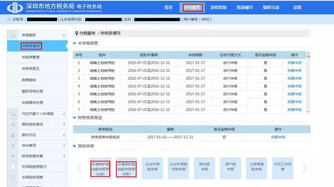Viewport: 334px width, 187px height.
Task: Open the 代征工会经费 tile
Action: click(x=282, y=168)
